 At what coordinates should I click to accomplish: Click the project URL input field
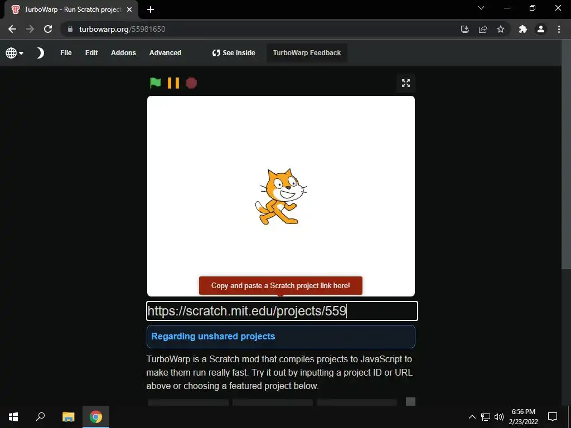tap(282, 311)
